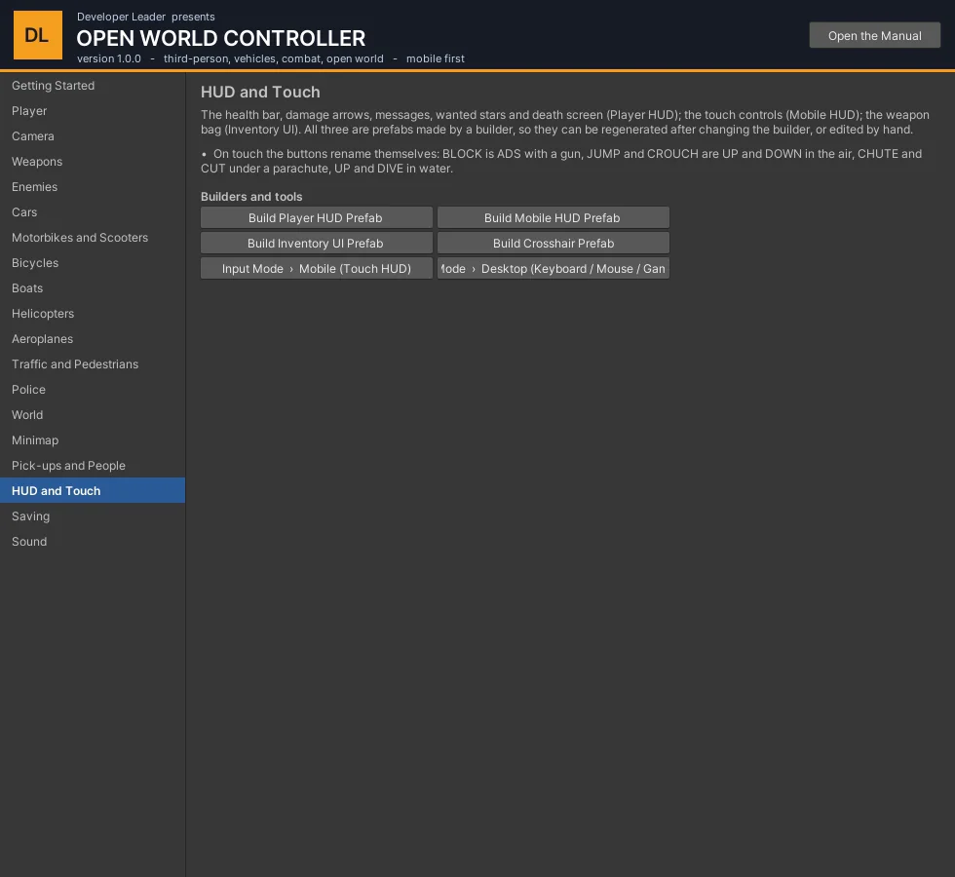Go to the Camera section
Viewport: 955px width, 877px height.
tap(93, 136)
